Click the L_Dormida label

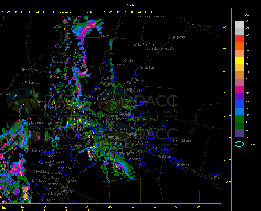[181, 165]
